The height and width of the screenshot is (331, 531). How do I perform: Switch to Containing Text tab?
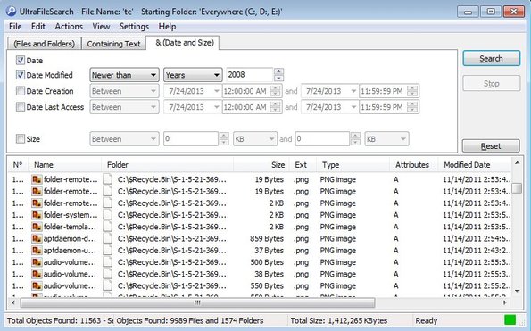pos(114,44)
